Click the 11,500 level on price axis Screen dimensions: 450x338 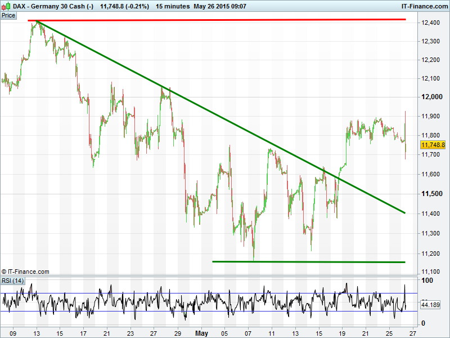(431, 194)
